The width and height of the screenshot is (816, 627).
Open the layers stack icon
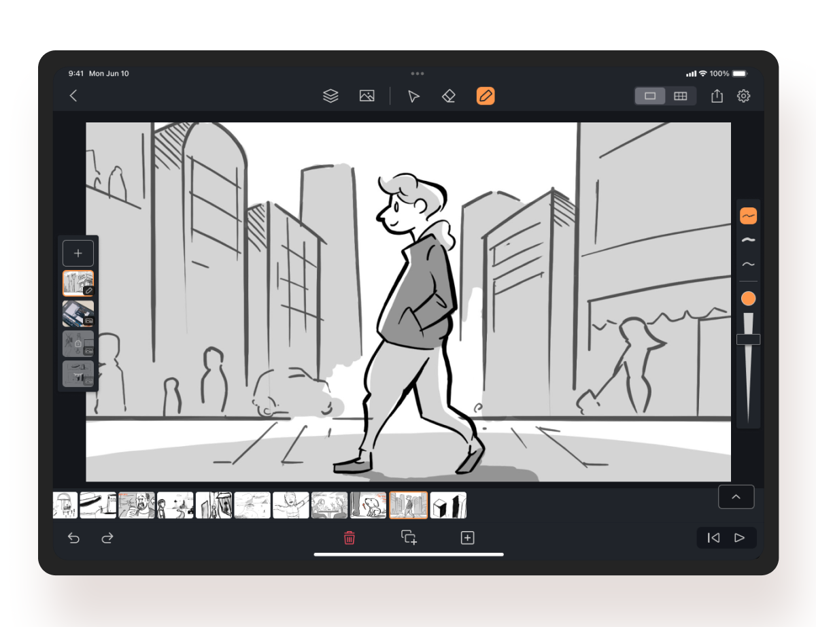(x=330, y=96)
